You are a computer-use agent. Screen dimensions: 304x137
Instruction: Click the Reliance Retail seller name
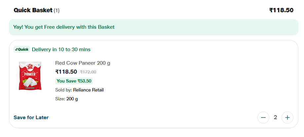click(x=88, y=90)
